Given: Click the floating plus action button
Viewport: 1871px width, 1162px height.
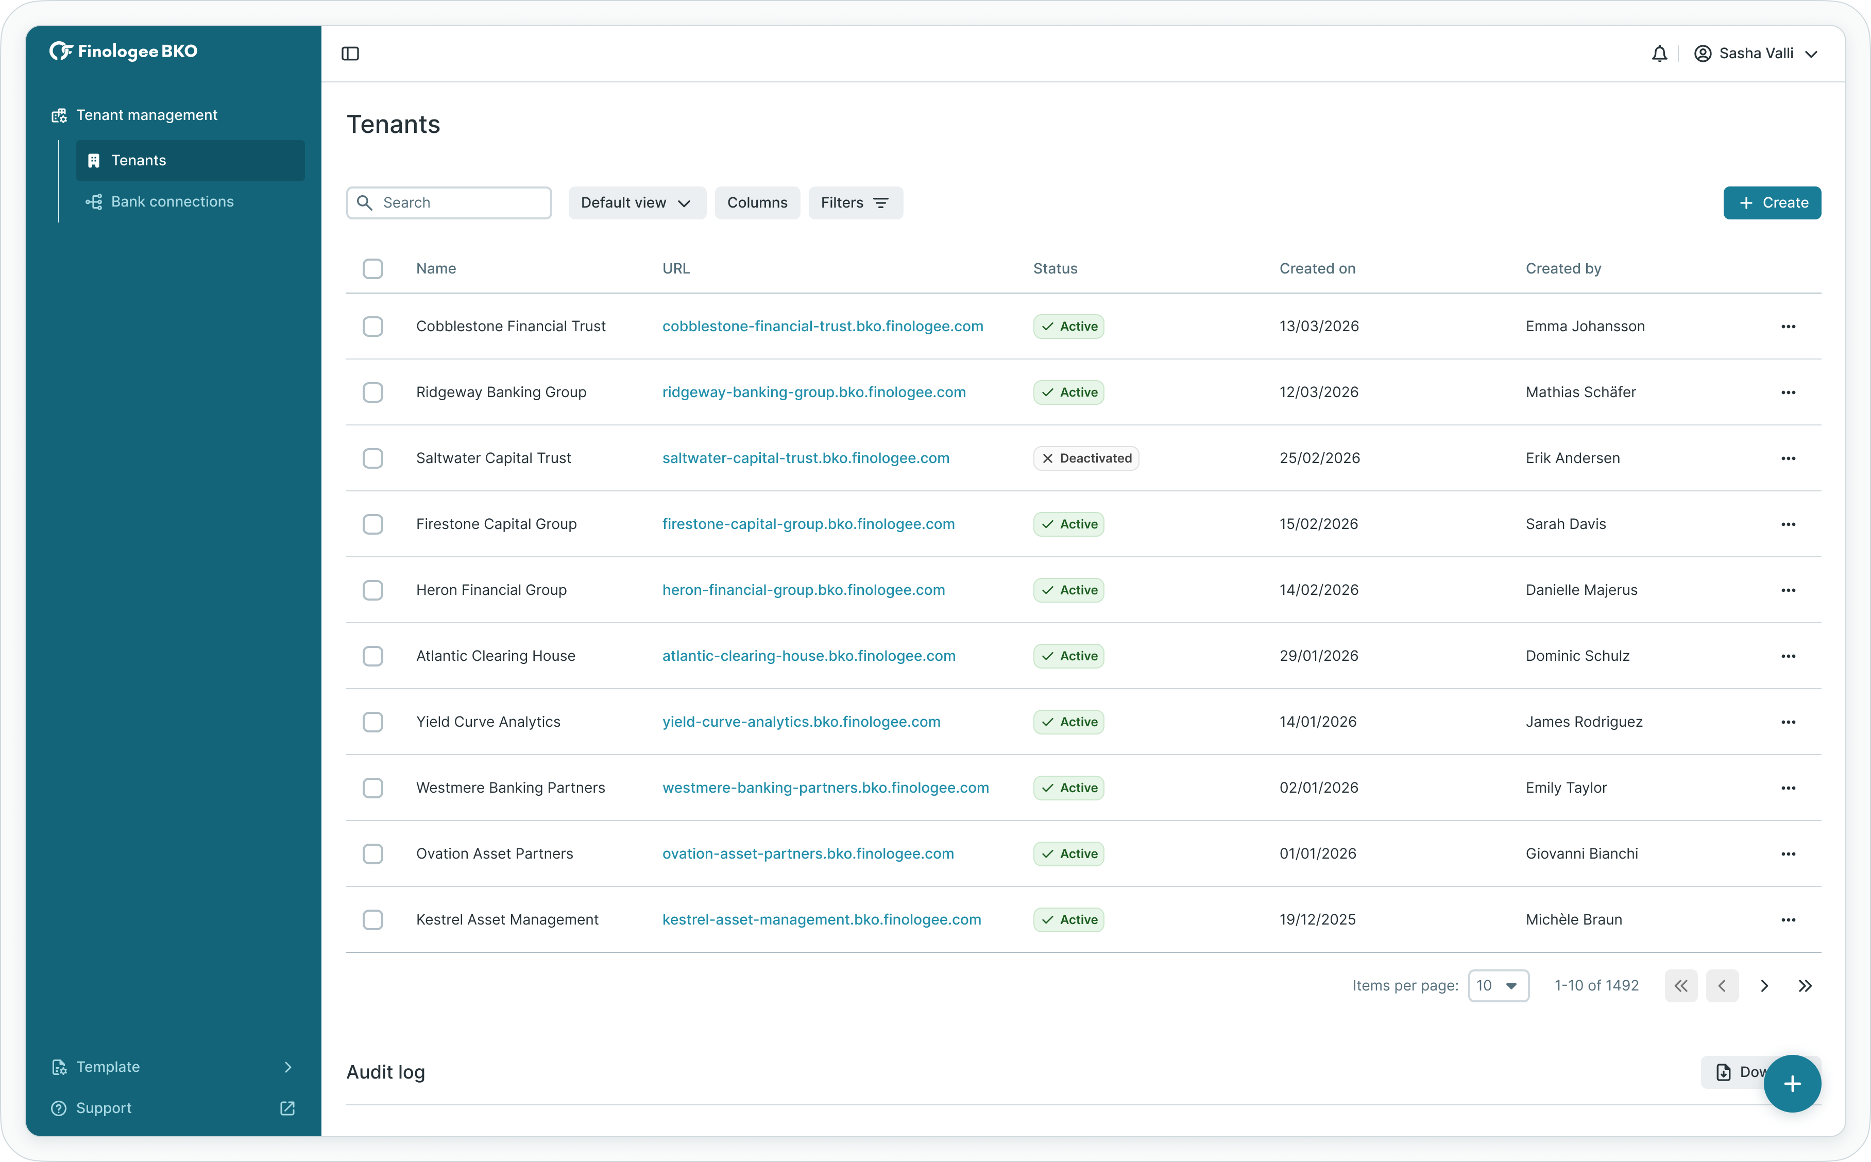Looking at the screenshot, I should pyautogui.click(x=1792, y=1084).
